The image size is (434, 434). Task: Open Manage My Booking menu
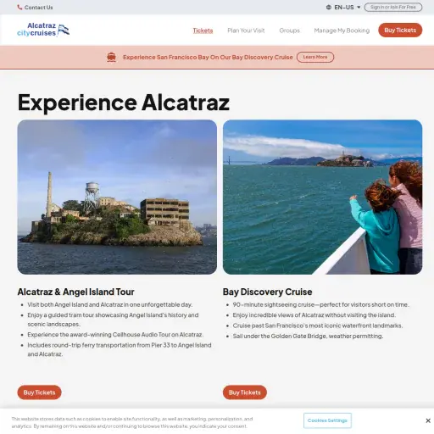(342, 31)
